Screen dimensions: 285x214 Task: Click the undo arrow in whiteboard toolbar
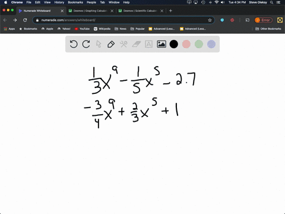[74, 44]
